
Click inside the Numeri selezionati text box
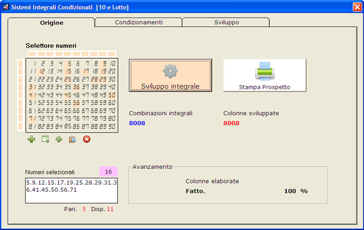(x=71, y=191)
